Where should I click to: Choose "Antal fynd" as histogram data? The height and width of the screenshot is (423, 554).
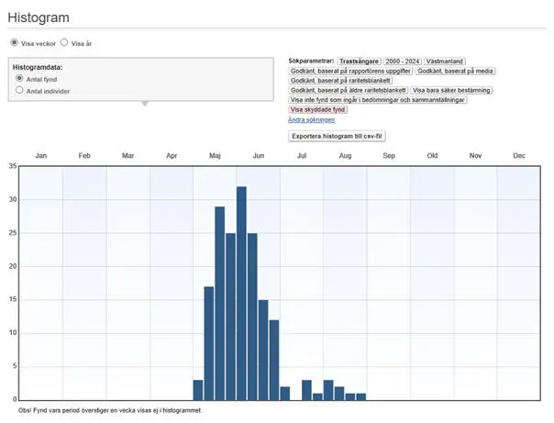point(20,79)
